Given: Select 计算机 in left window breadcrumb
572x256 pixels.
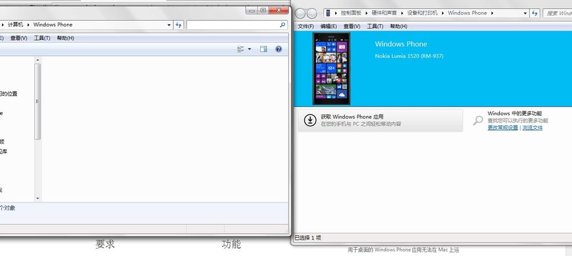Looking at the screenshot, I should pyautogui.click(x=15, y=25).
